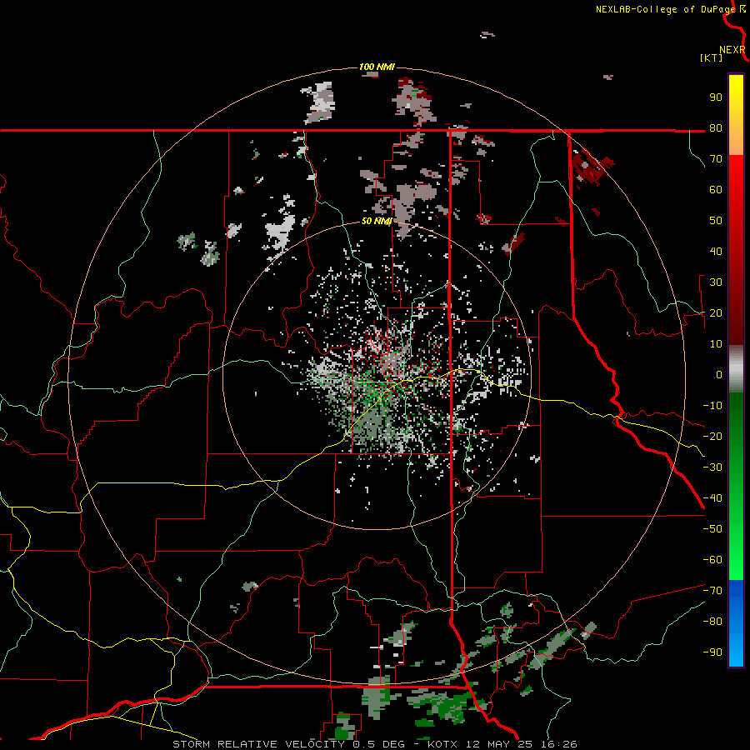This screenshot has height=750, width=750.
Task: Click the -30 value on velocity scale
Action: pos(712,467)
